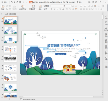Toggle Bold formatting
This screenshot has height=101, width=108.
pos(52,9)
